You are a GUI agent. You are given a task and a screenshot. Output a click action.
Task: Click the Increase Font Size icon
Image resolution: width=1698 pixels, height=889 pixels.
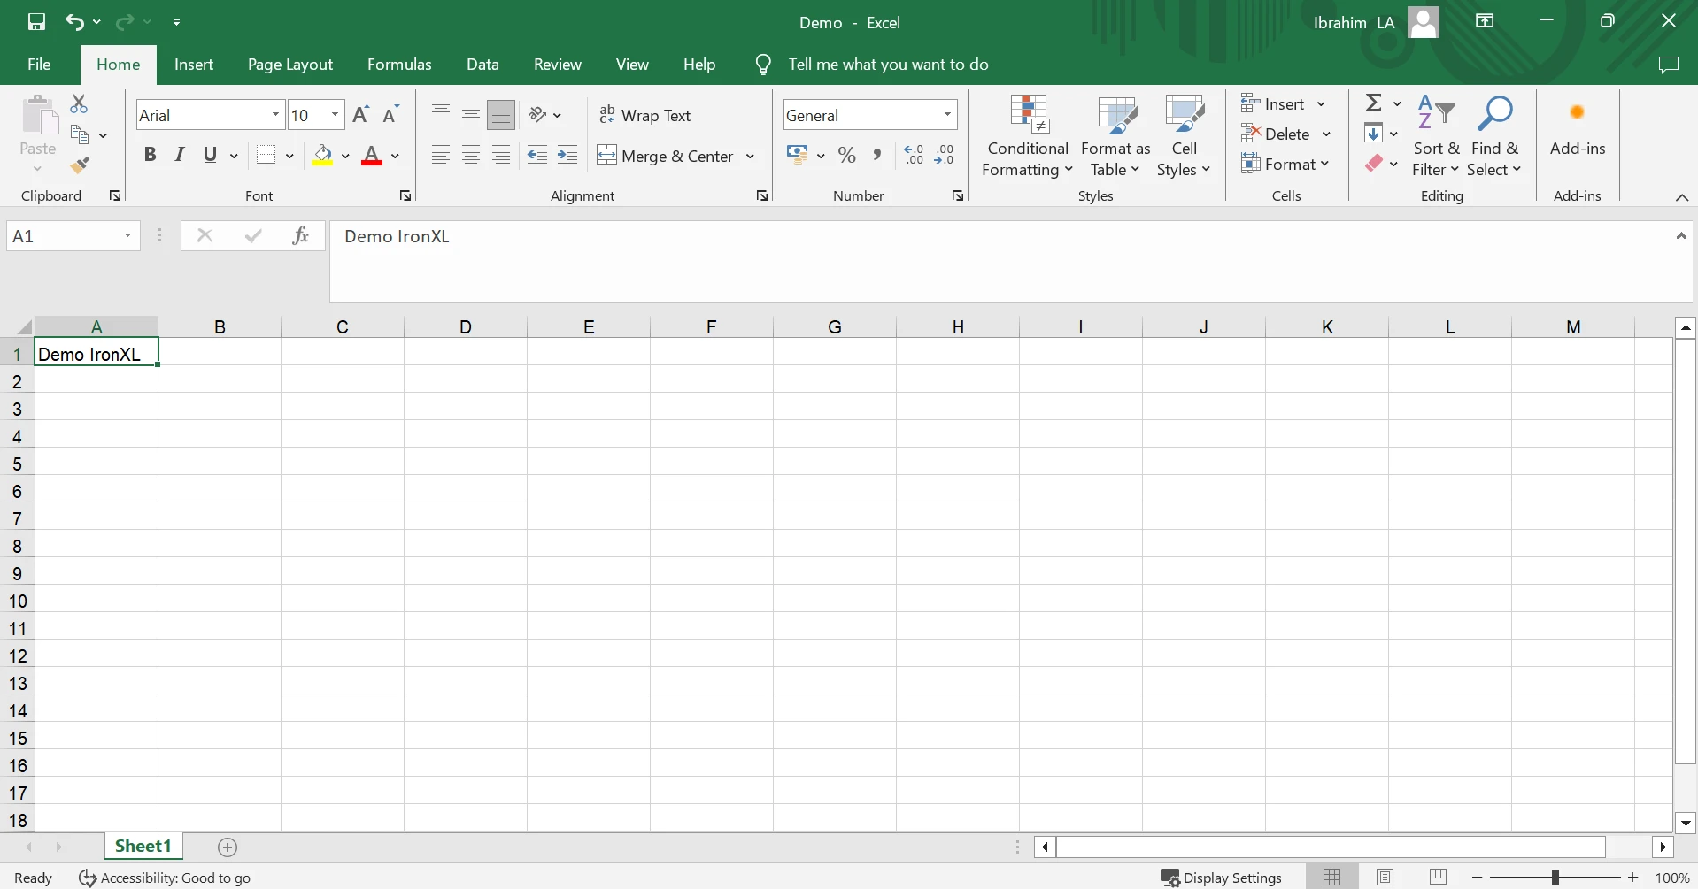[360, 115]
